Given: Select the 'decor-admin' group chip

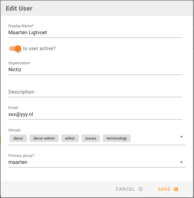Looking at the screenshot, I should 44,138.
